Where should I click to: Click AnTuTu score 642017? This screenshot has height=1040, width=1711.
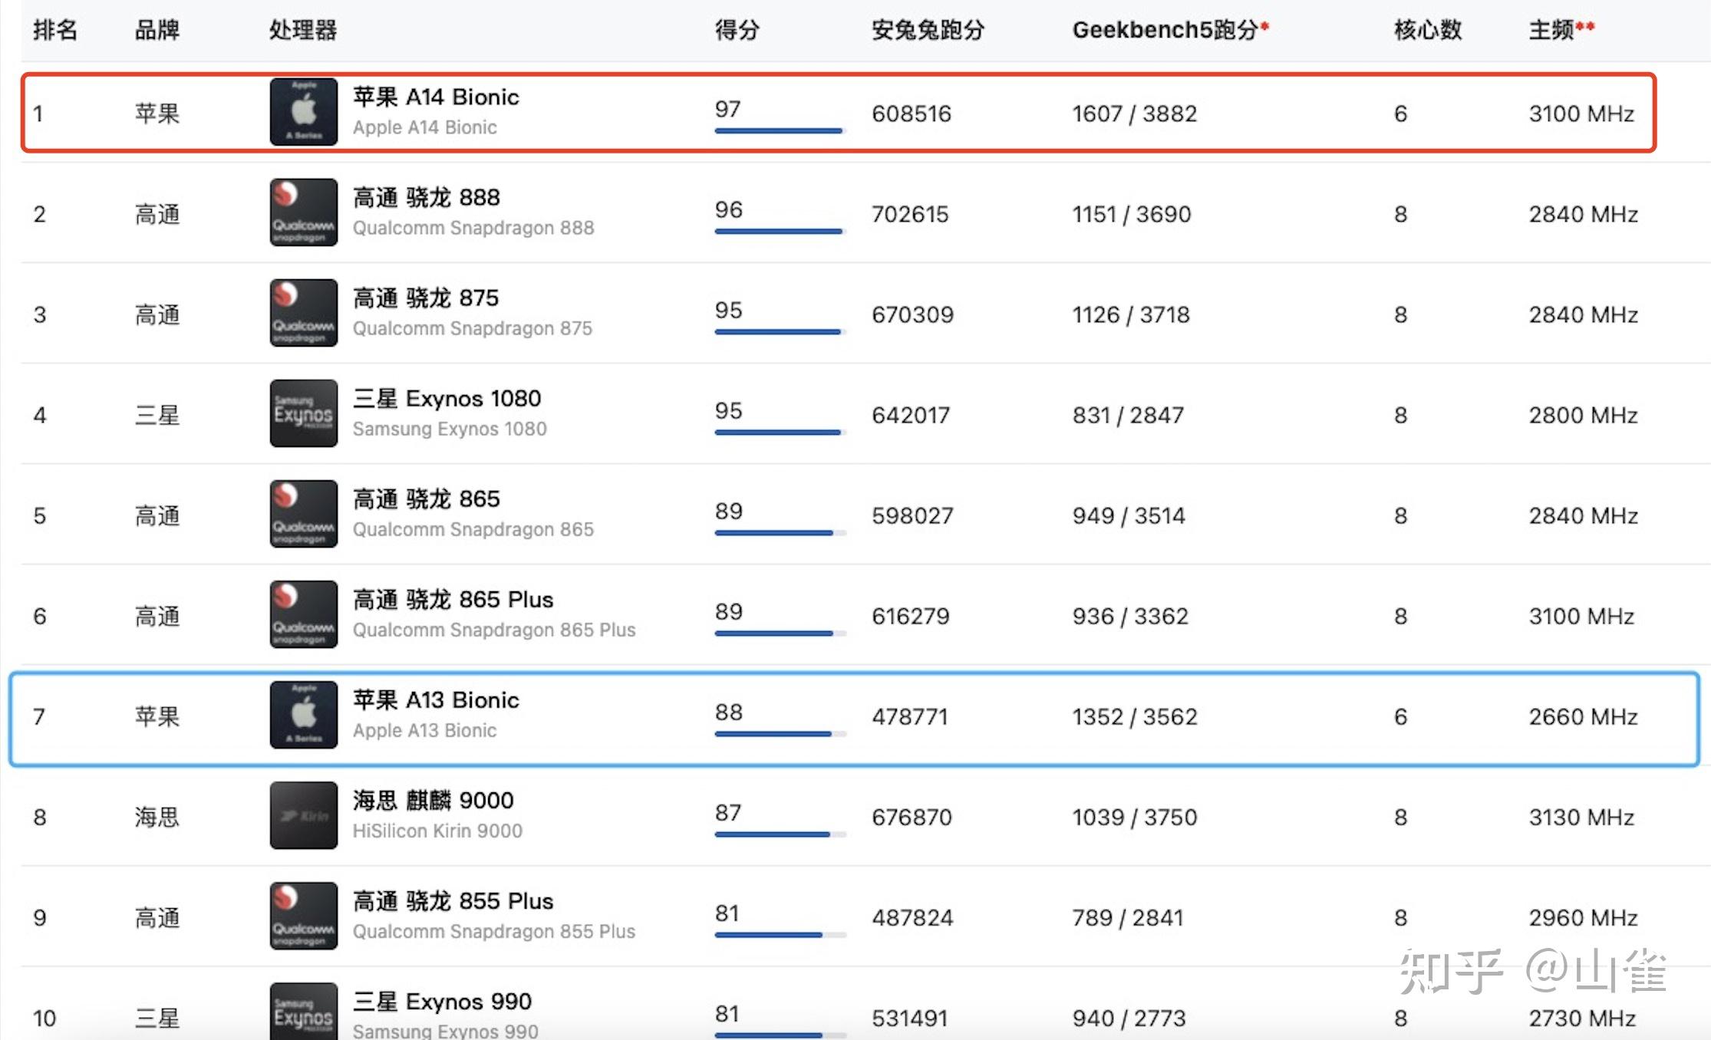(911, 415)
